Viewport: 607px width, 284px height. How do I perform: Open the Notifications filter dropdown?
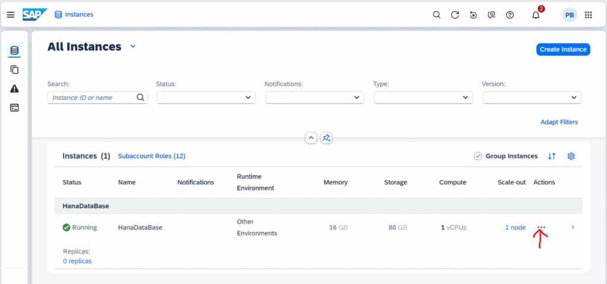click(x=315, y=98)
